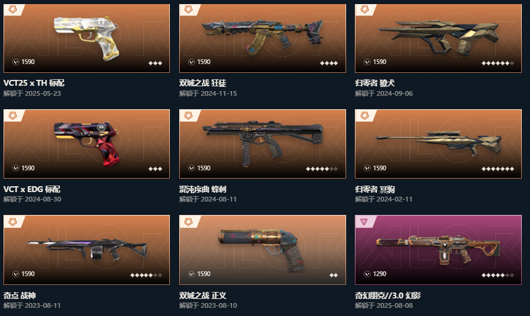The image size is (530, 316).
Task: Click the tier badge icon on 归零者 冥驹 card
Action: coord(364,115)
